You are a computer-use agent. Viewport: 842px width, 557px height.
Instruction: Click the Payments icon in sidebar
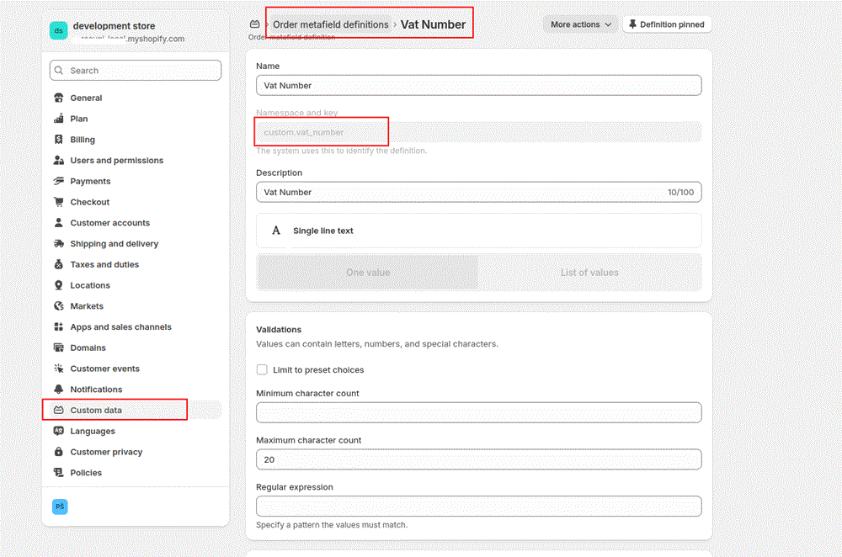click(59, 181)
